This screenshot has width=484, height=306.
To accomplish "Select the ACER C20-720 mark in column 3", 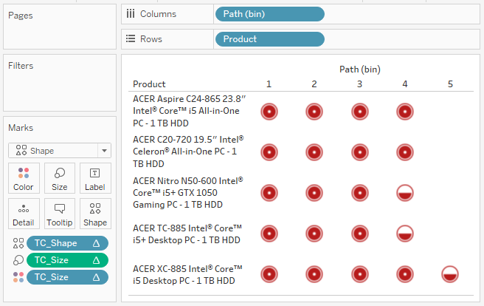I will pyautogui.click(x=360, y=152).
